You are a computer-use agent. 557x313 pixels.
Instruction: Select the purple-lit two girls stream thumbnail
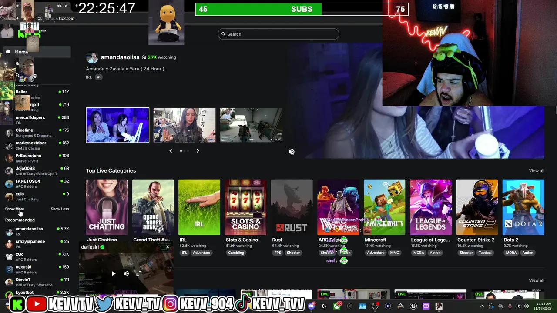click(x=117, y=125)
